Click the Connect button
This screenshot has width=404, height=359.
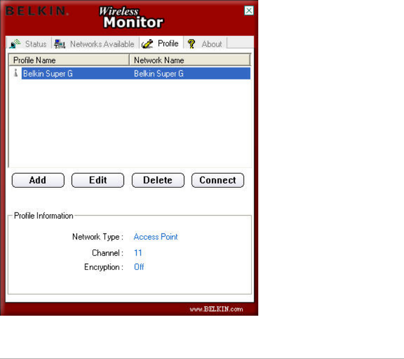pyautogui.click(x=218, y=180)
